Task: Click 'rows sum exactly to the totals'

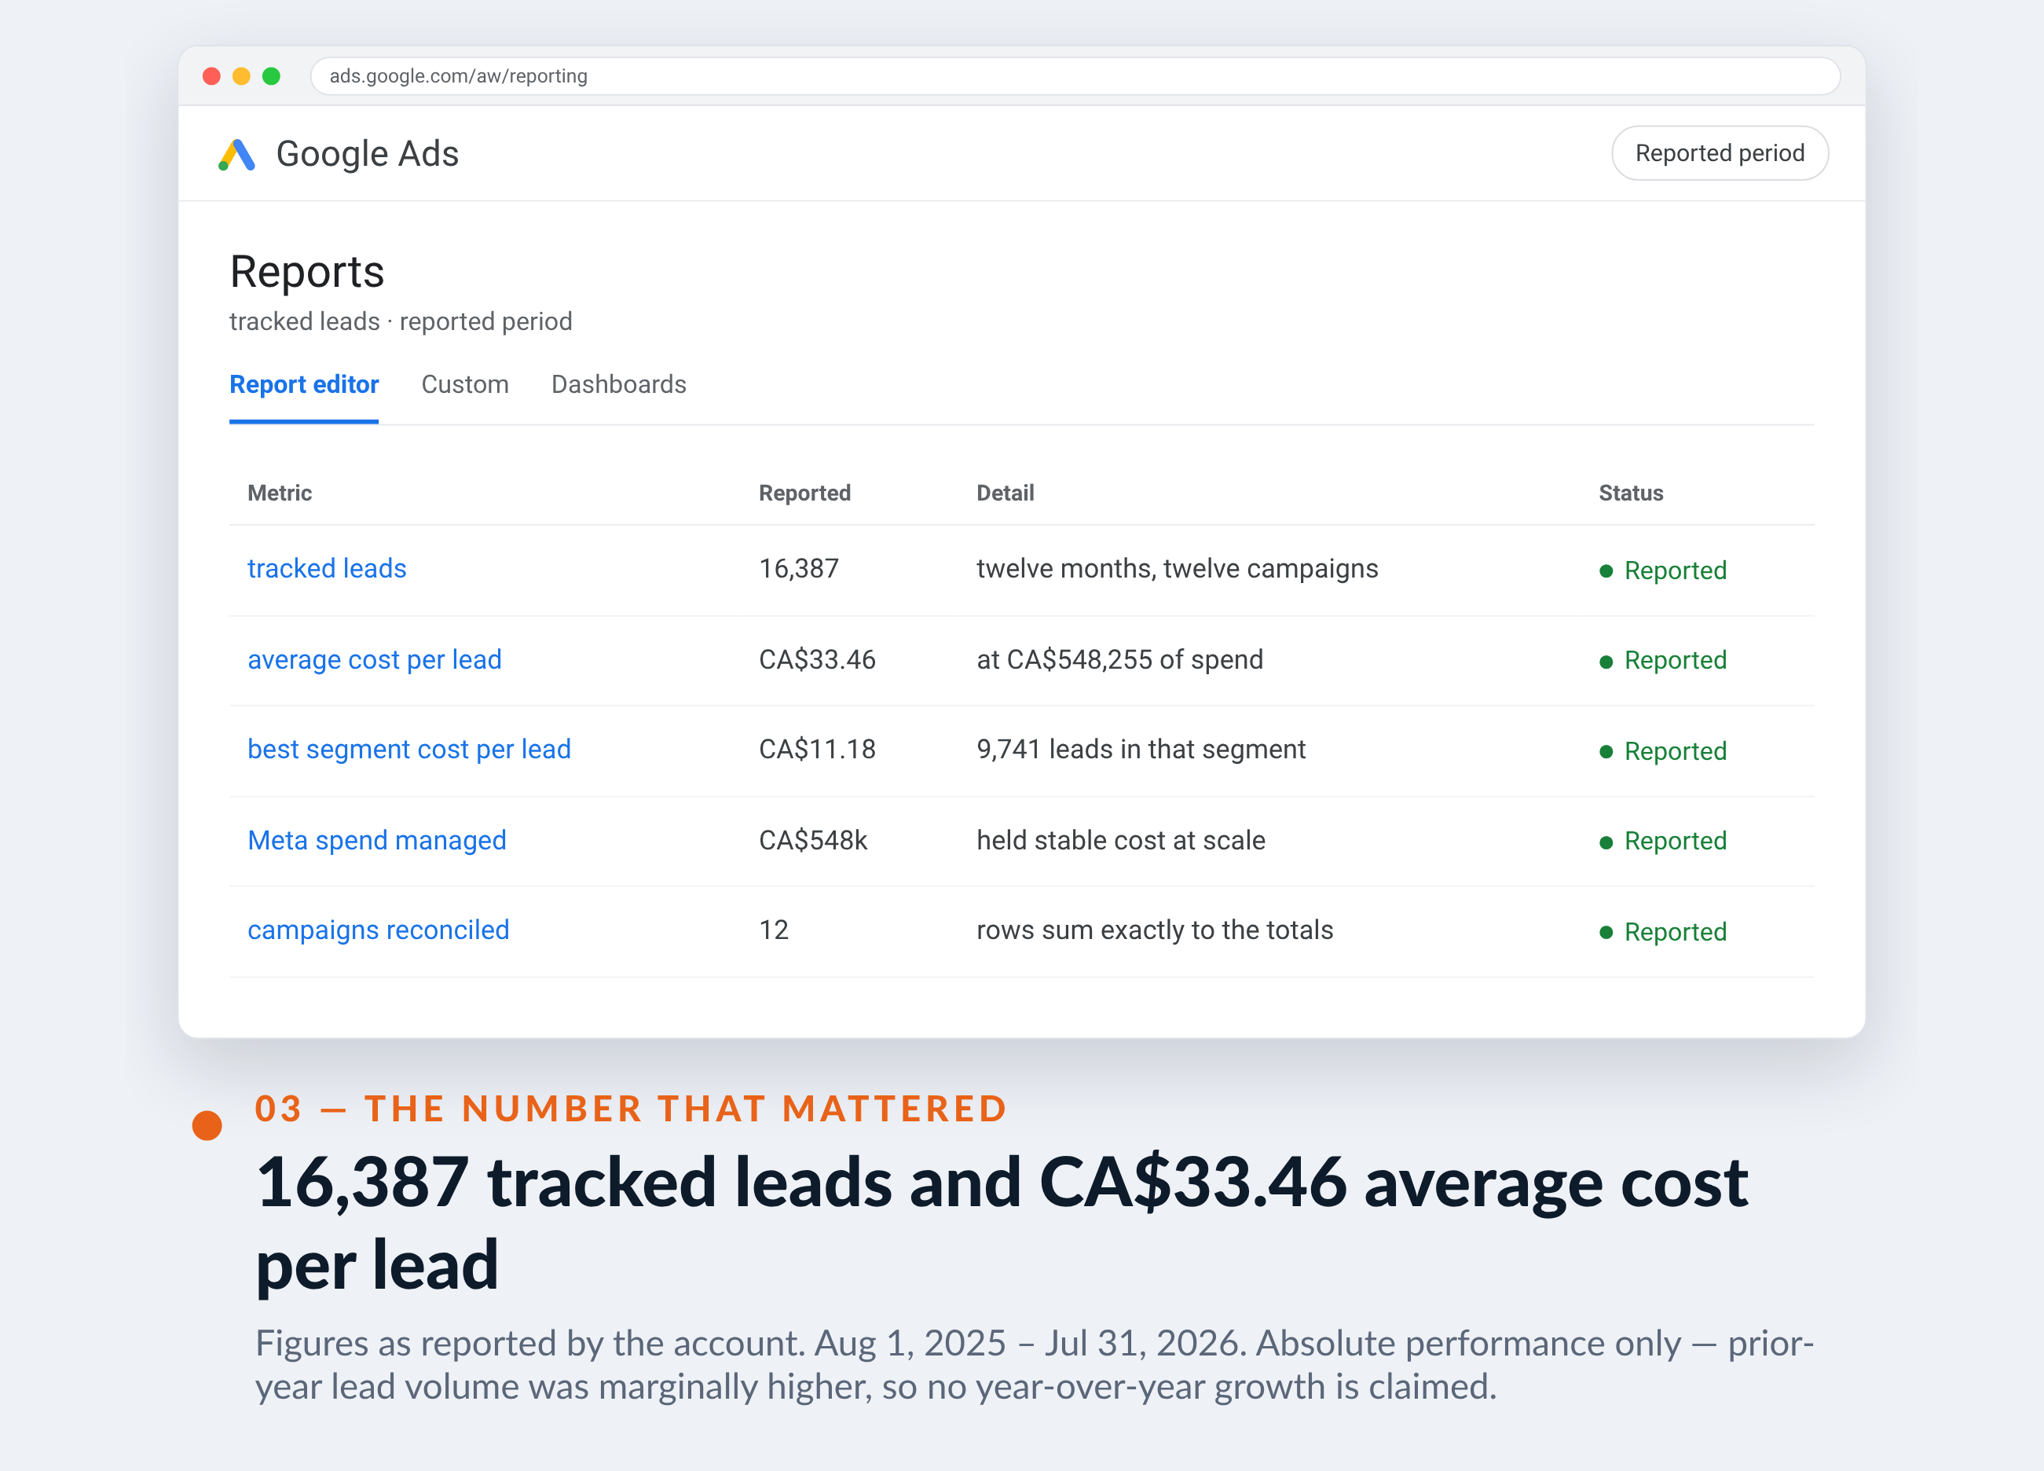Action: (x=1156, y=930)
